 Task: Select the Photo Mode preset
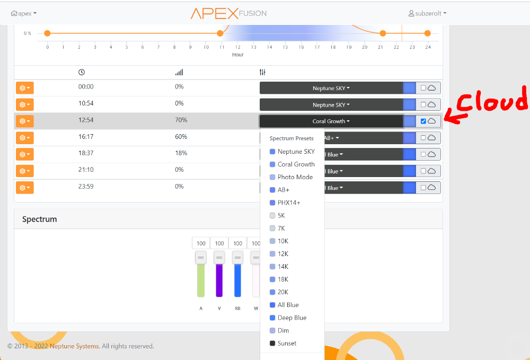[x=292, y=177]
